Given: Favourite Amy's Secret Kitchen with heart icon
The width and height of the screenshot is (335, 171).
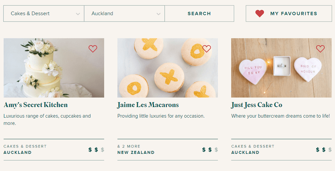Looking at the screenshot, I should pos(93,49).
